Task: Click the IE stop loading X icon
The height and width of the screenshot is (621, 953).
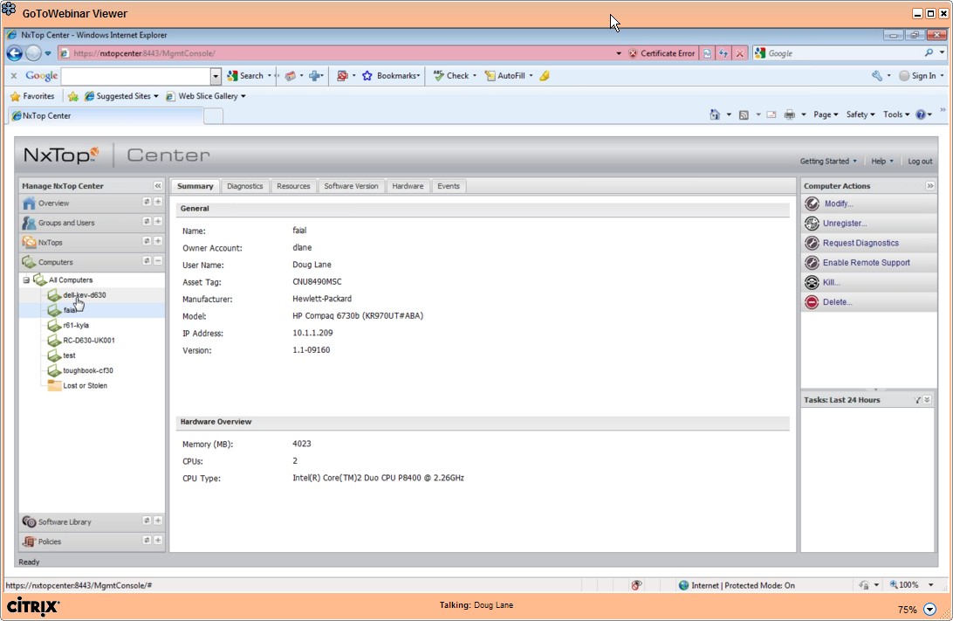Action: (x=740, y=53)
